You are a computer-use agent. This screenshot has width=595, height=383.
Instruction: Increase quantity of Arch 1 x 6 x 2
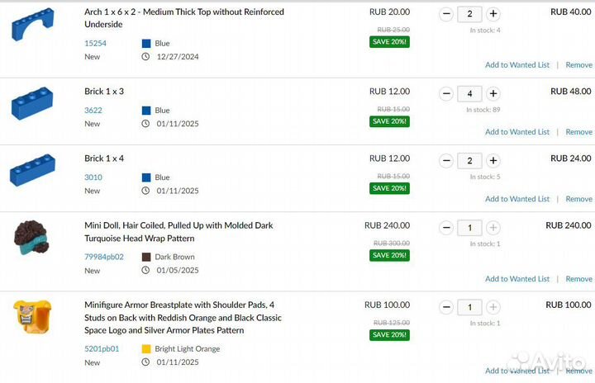pyautogui.click(x=493, y=14)
